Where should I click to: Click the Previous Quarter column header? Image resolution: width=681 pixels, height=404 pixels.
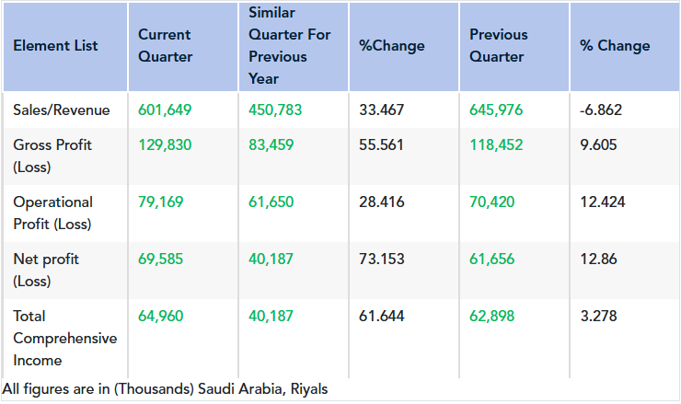[x=499, y=46]
